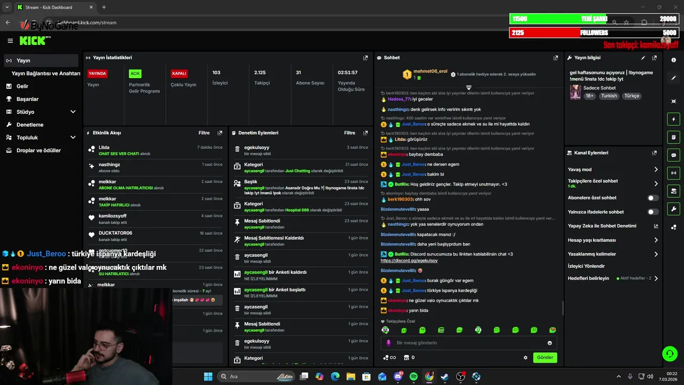Click the focus frame icon in right sidebar

click(674, 101)
